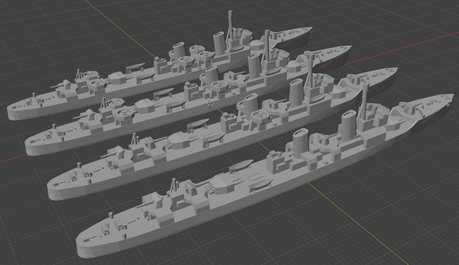Click the orange object origin dot
Viewport: 459px width, 265px height.
pyautogui.click(x=187, y=71)
